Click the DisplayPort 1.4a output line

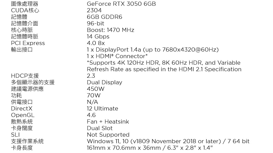point(153,50)
